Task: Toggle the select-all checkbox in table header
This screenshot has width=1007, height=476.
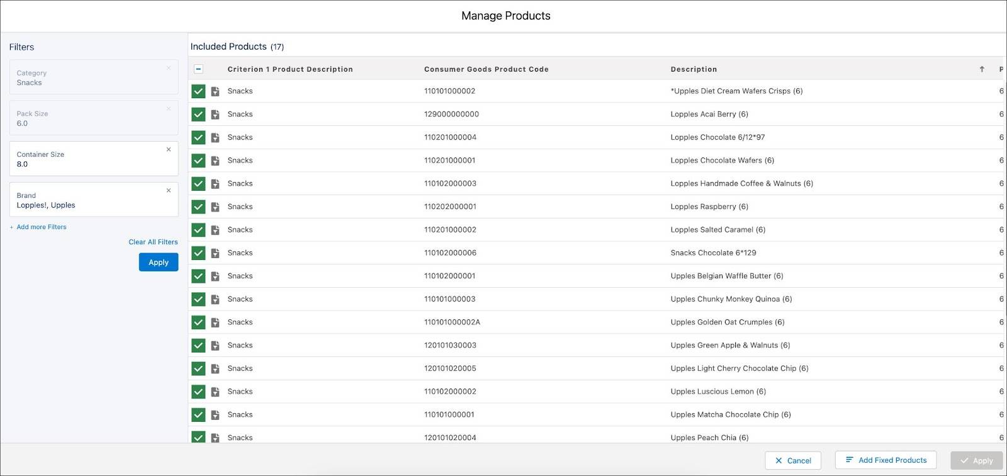Action: 198,69
